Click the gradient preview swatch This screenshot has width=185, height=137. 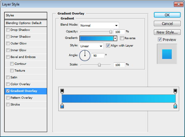pos(97,38)
